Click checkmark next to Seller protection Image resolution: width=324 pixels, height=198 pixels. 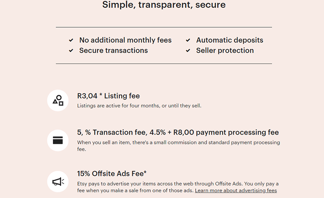click(x=188, y=50)
